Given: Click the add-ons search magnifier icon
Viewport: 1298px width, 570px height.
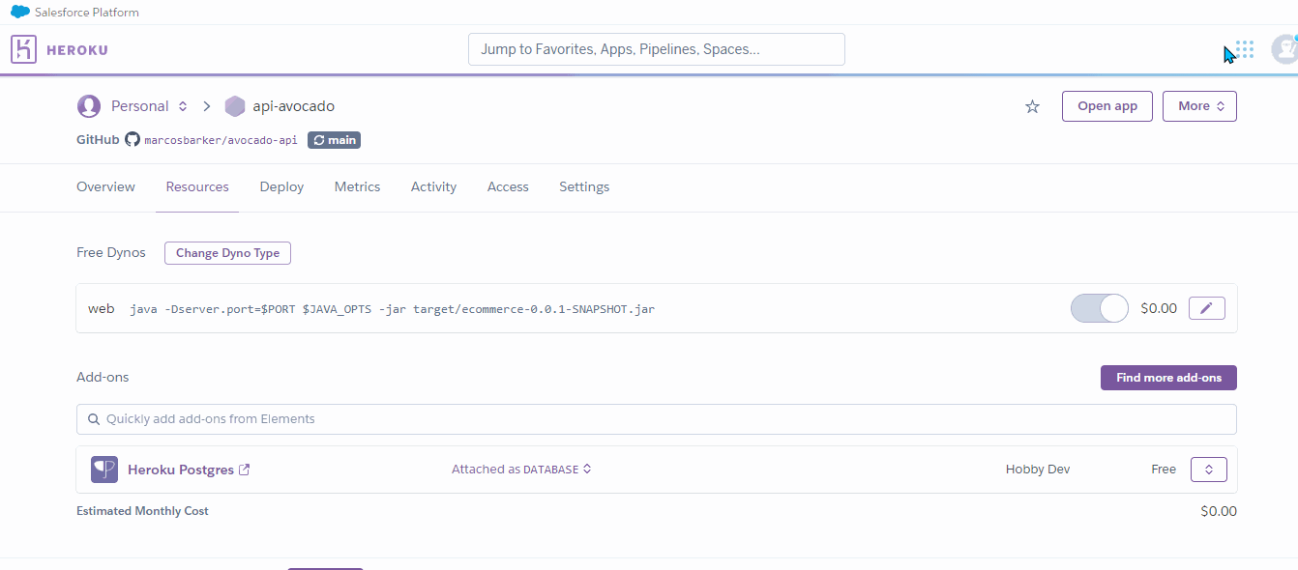Looking at the screenshot, I should click(x=94, y=419).
